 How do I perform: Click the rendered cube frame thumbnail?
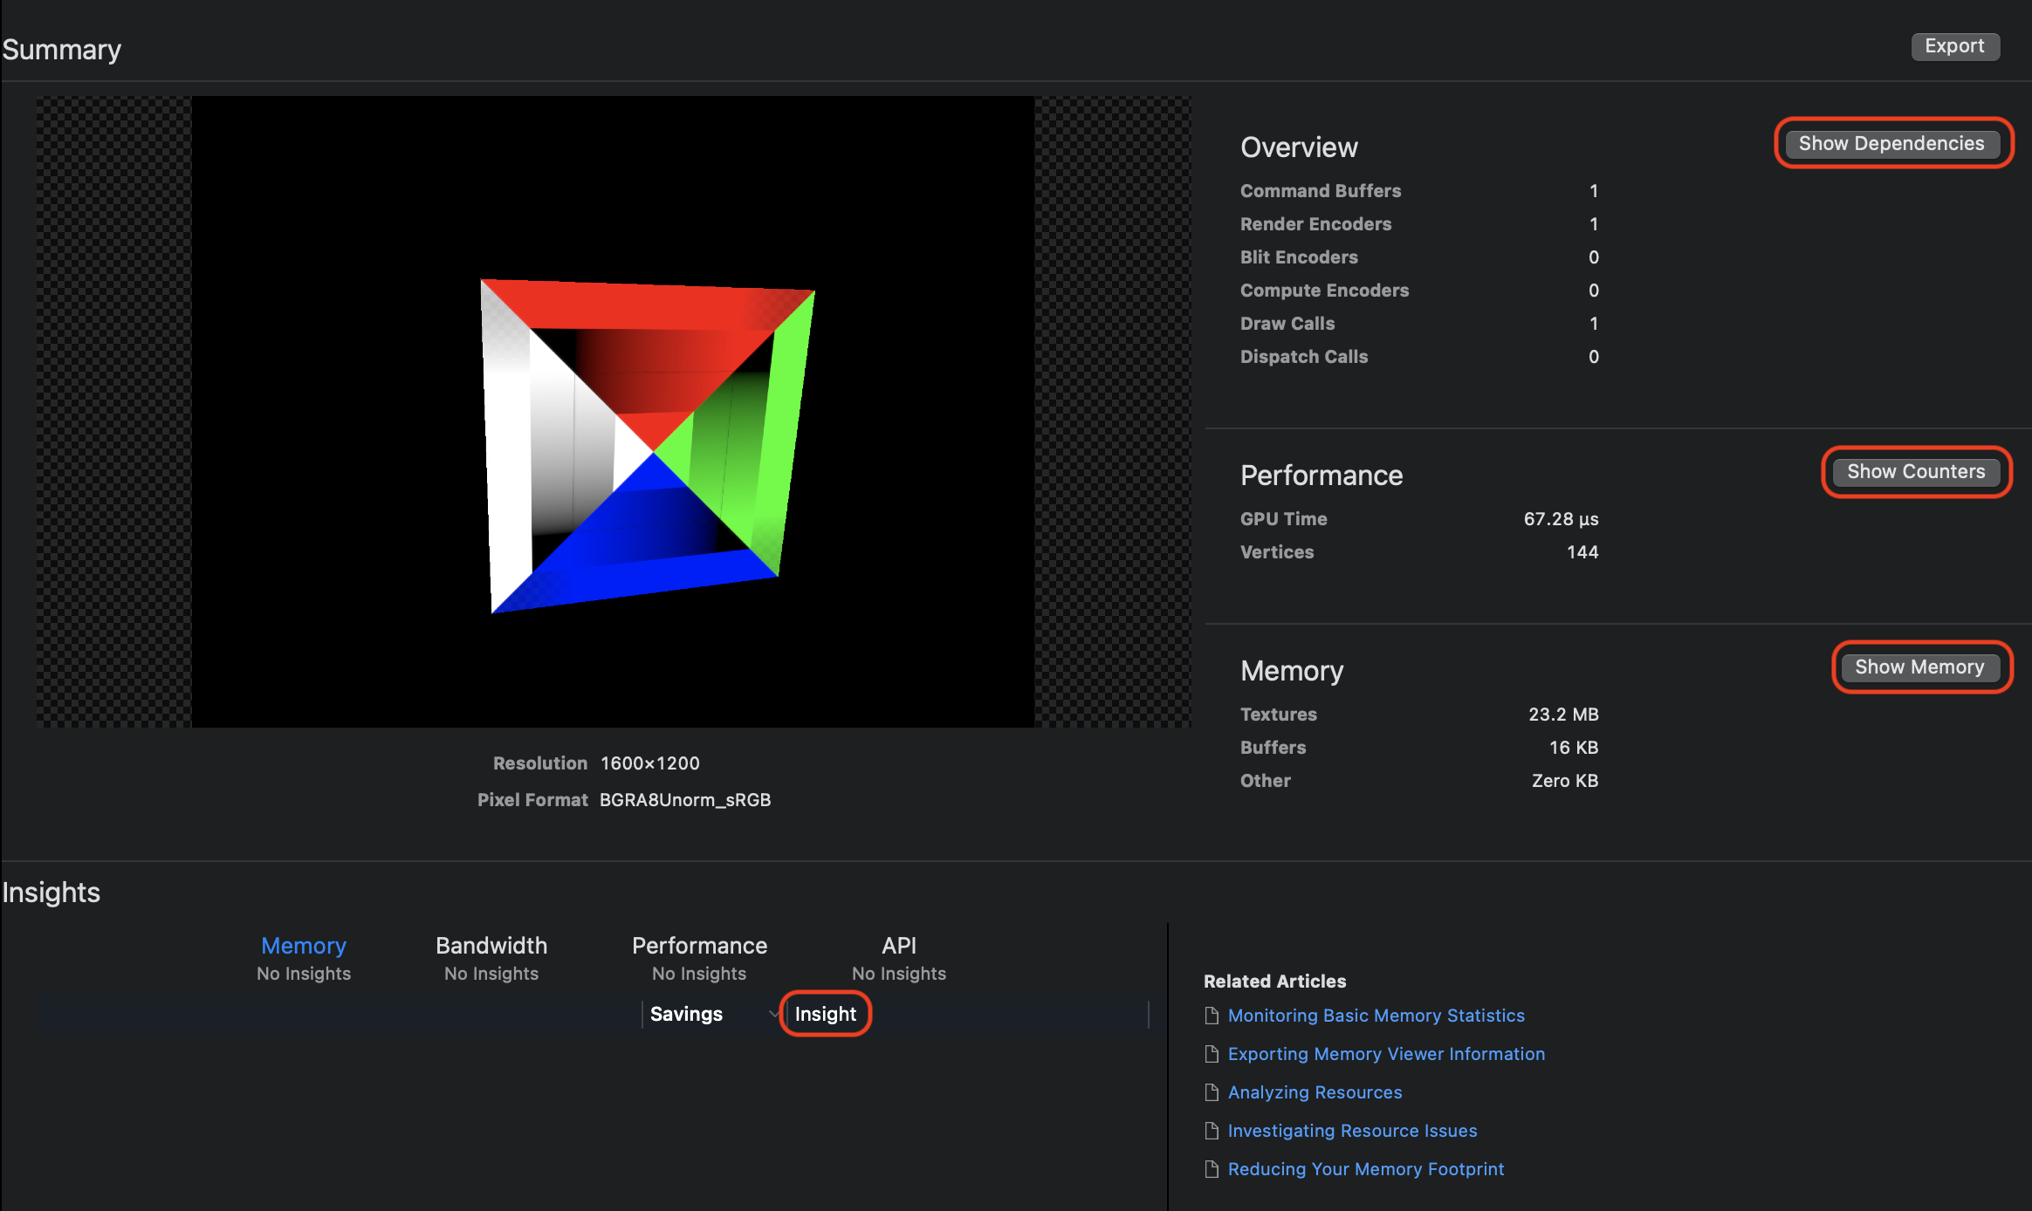tap(613, 412)
